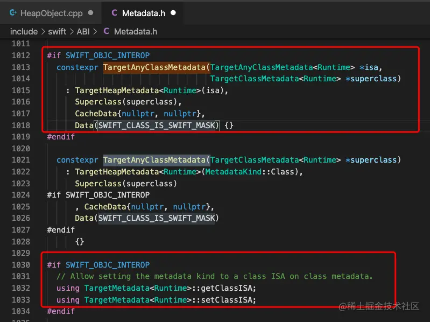Click '#endif' on line 1019

pos(61,137)
